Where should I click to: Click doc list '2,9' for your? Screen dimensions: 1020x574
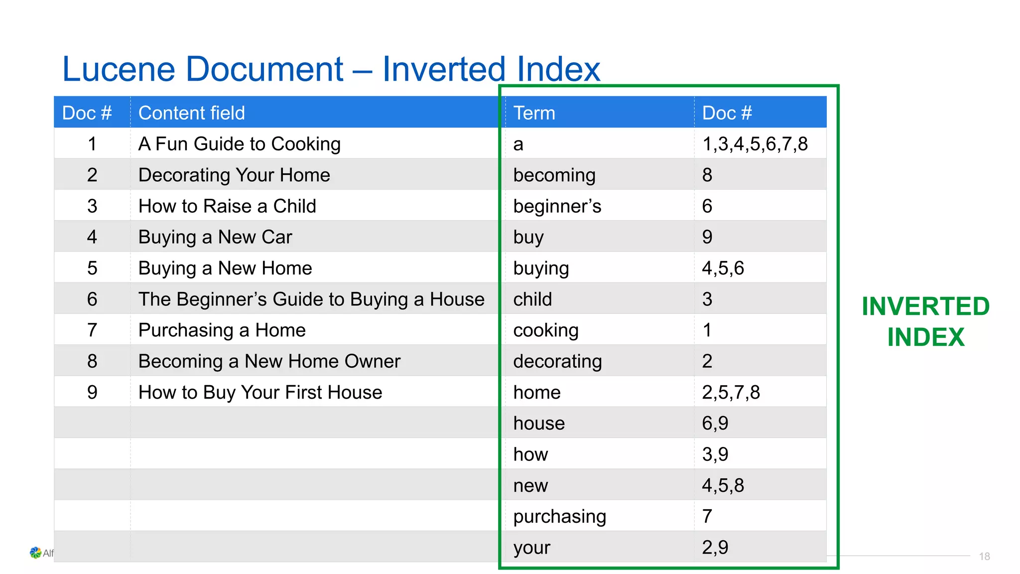715,548
